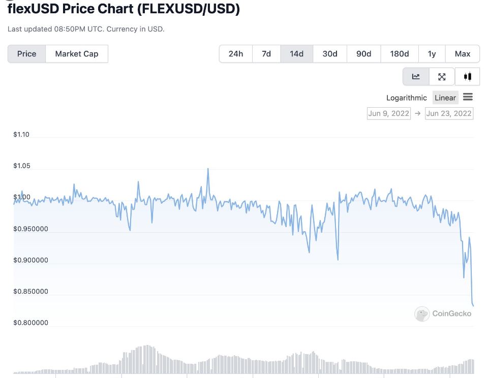The image size is (489, 378).
Task: Pick the 180d time range
Action: [399, 54]
